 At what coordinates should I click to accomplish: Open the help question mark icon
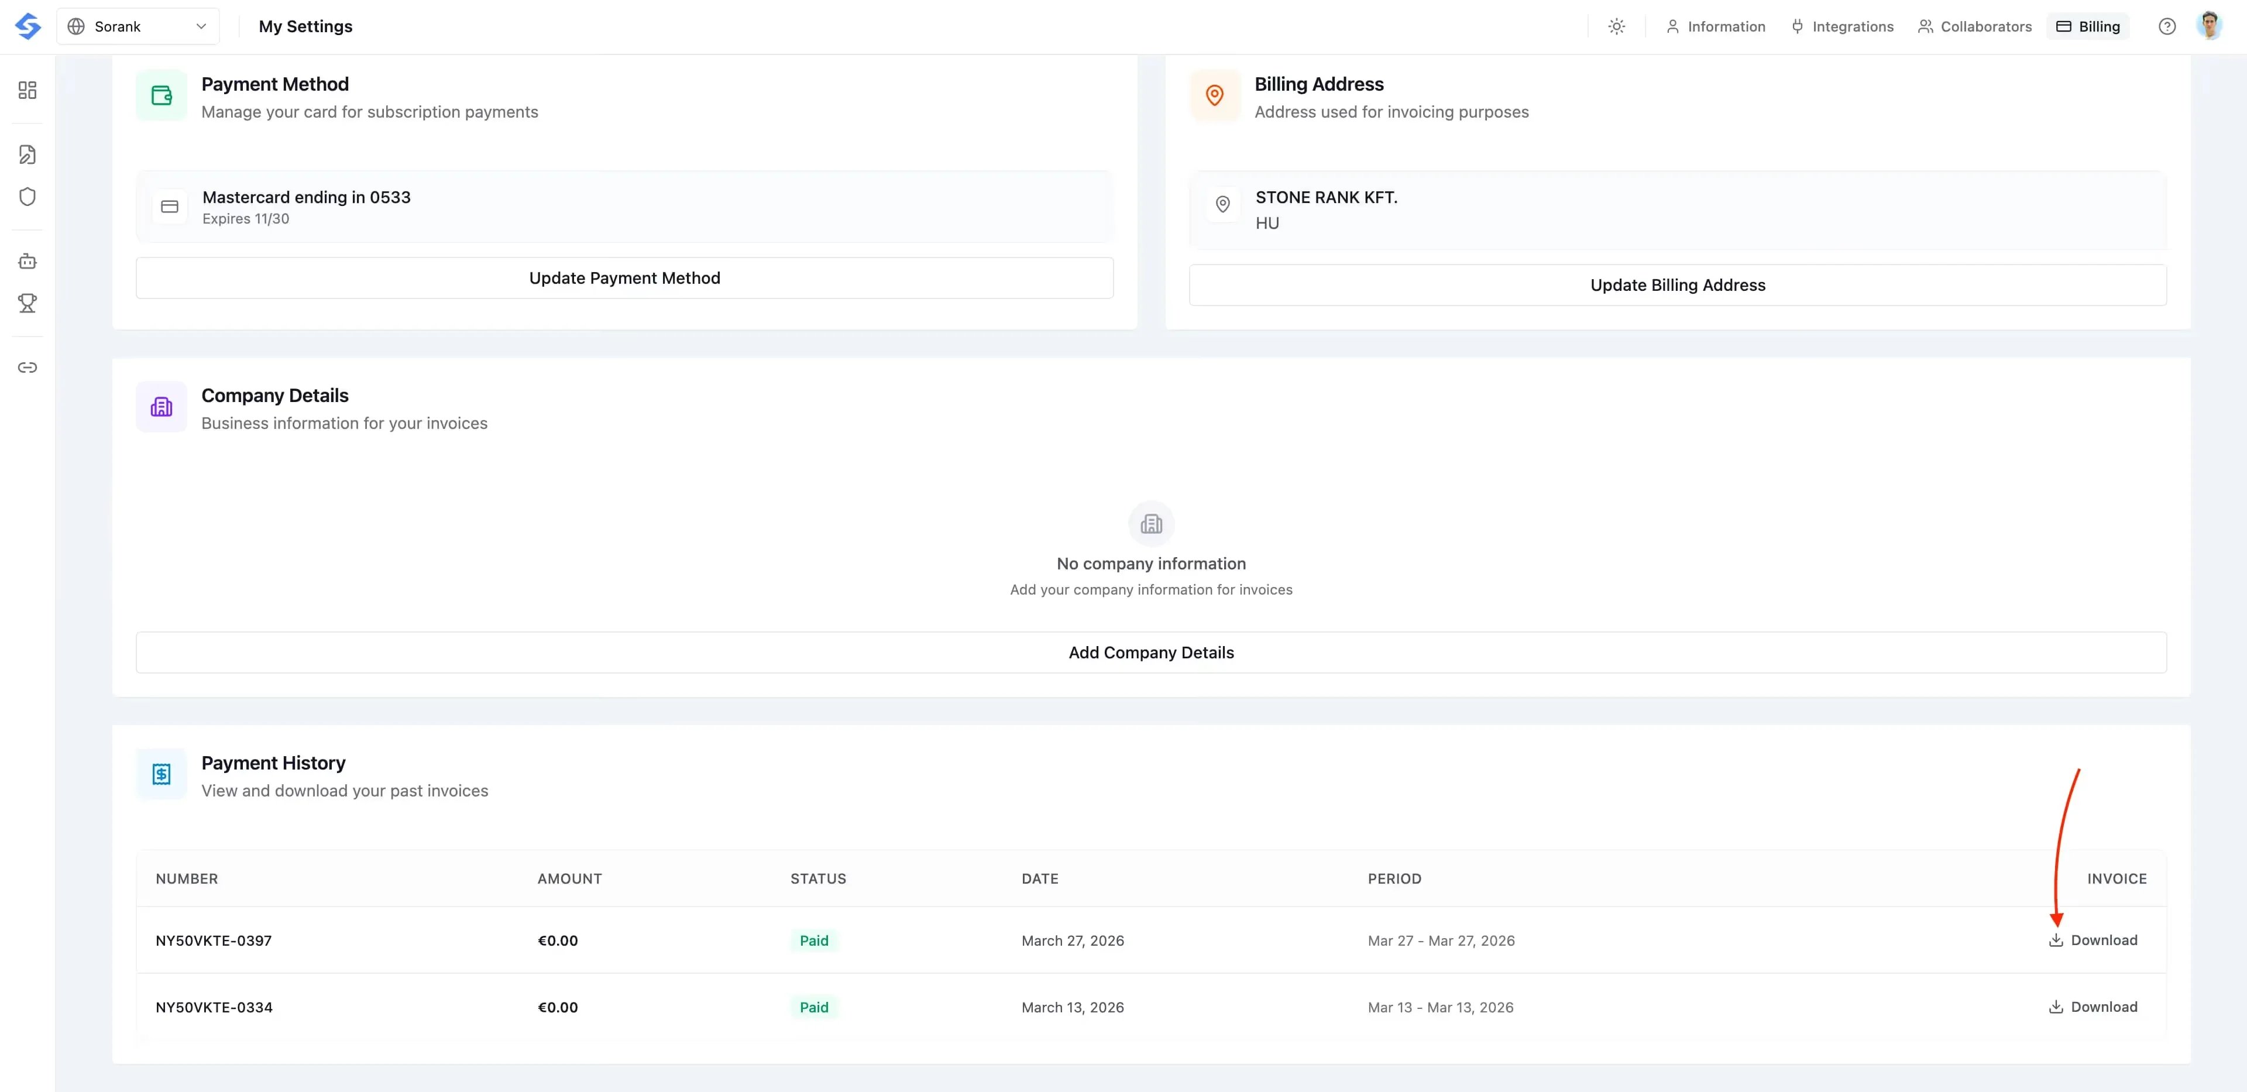coord(2167,26)
